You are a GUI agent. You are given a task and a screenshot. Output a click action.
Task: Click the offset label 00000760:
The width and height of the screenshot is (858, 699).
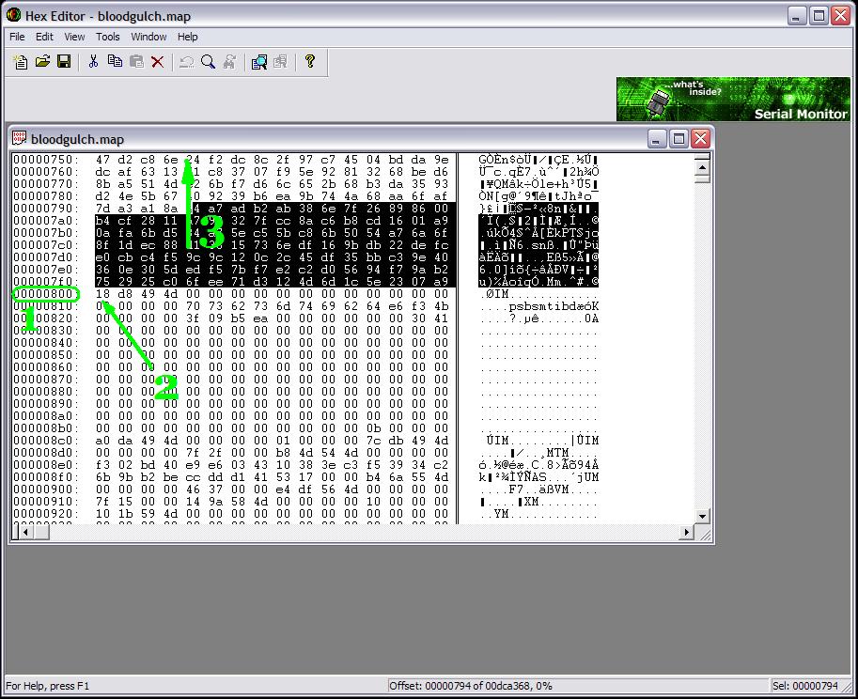pos(46,172)
